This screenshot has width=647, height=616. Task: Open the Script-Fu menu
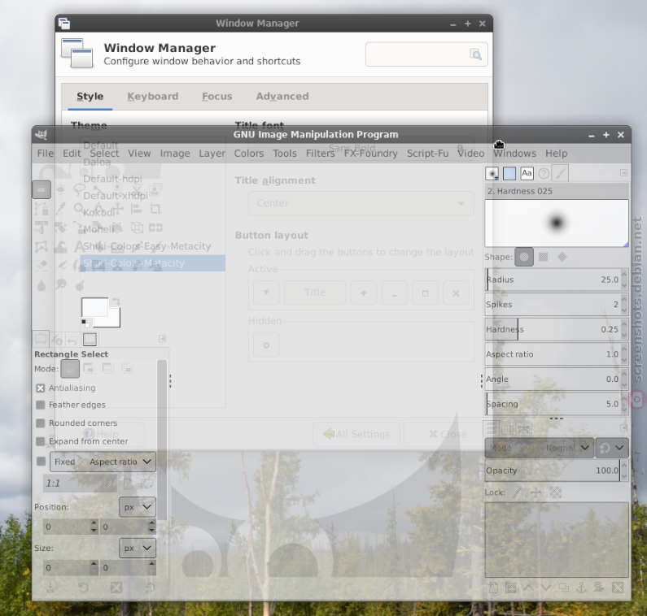click(x=427, y=154)
